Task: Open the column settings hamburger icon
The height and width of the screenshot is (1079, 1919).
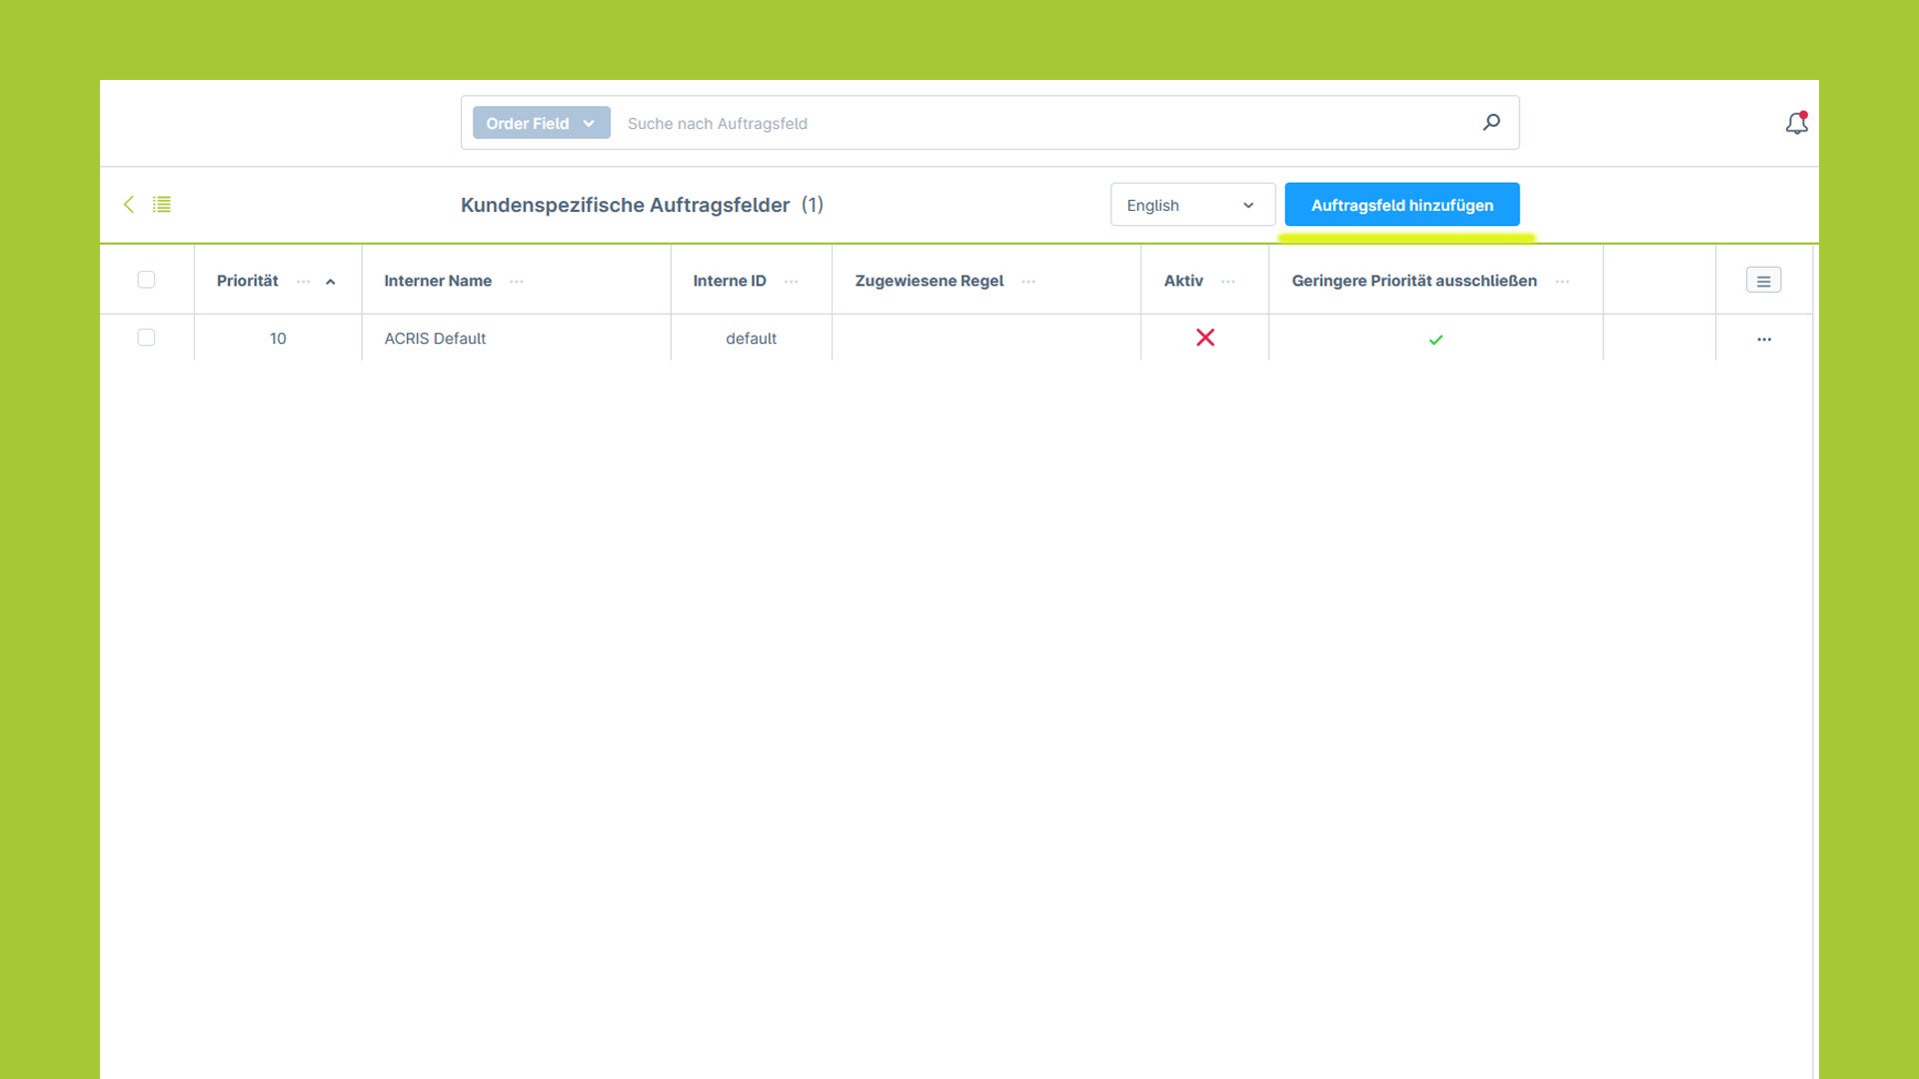Action: coord(1763,281)
